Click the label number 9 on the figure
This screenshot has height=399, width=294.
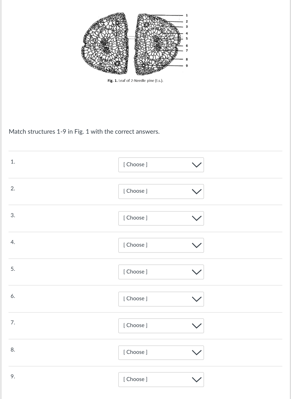(187, 65)
